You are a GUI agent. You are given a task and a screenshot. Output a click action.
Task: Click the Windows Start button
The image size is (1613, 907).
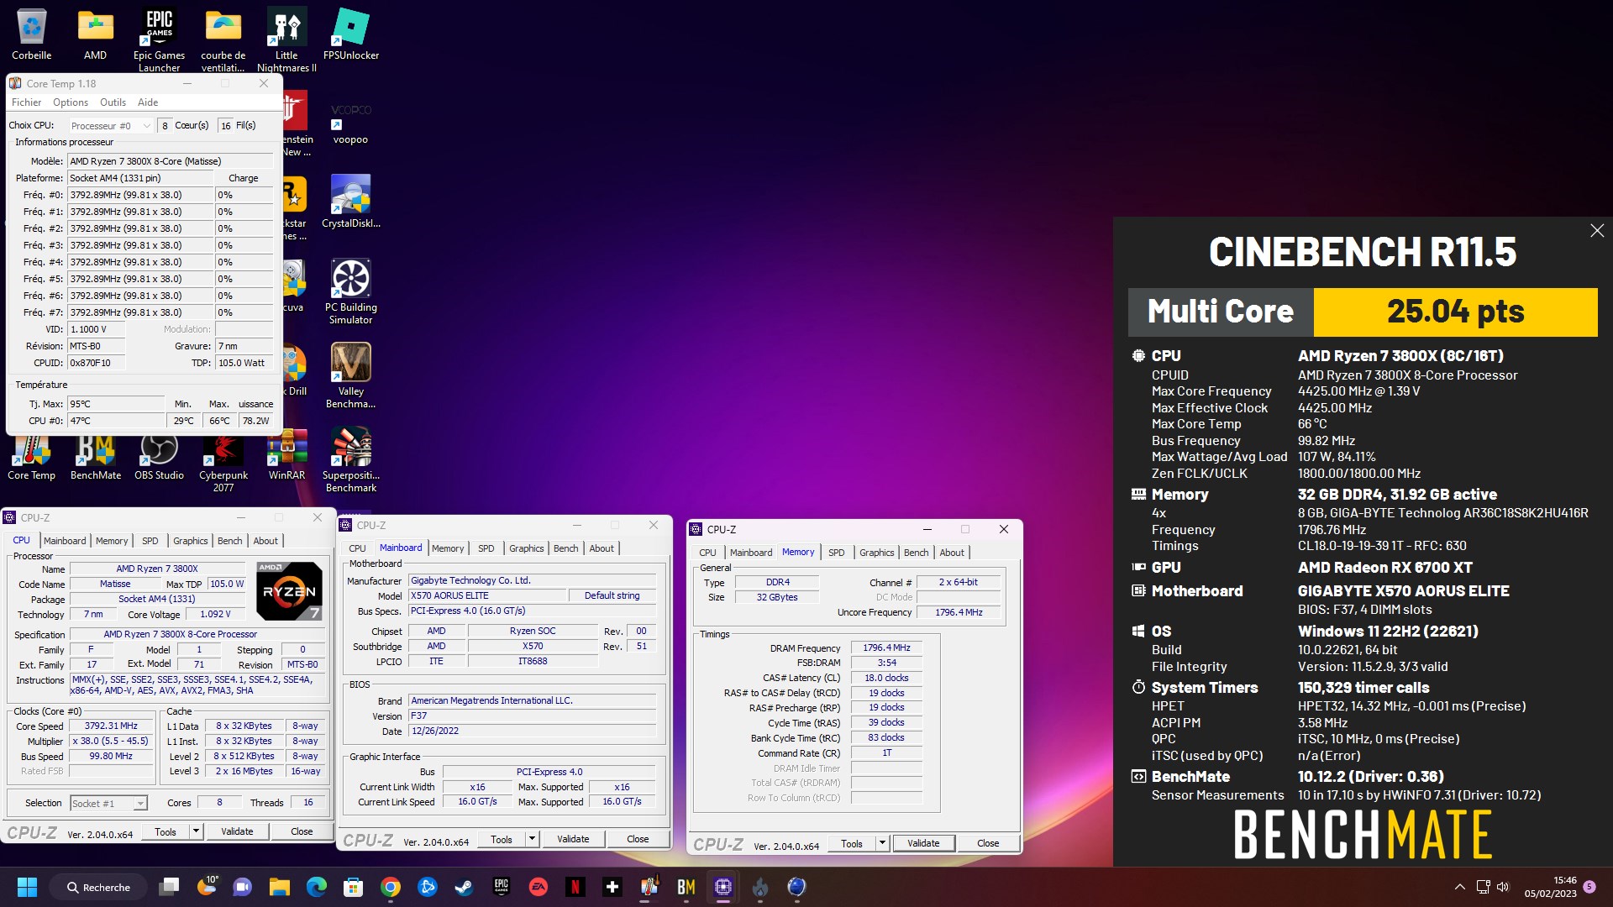tap(27, 887)
